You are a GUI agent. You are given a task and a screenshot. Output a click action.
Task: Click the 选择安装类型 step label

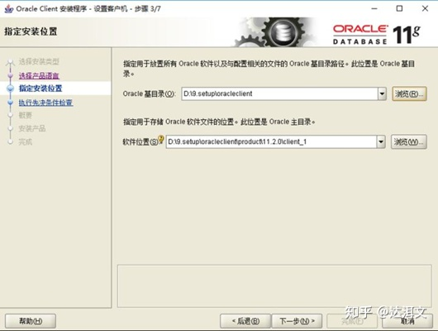[x=39, y=61]
